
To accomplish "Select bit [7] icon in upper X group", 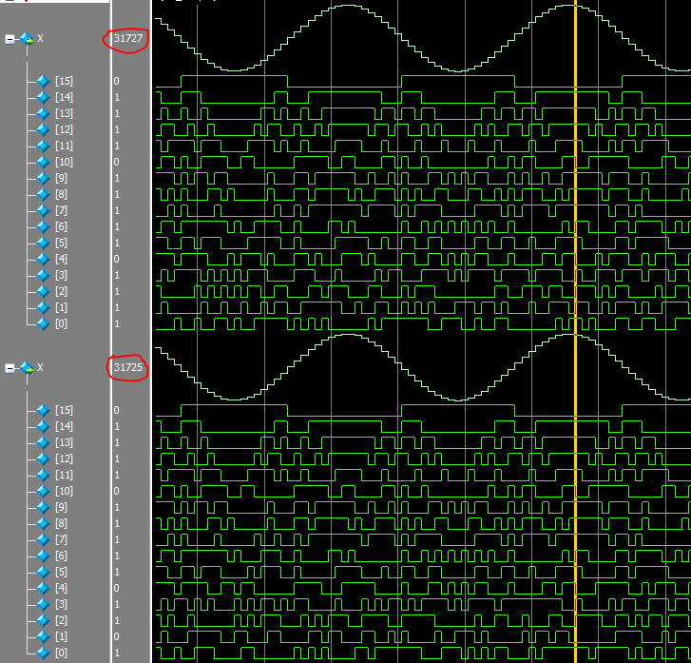I will [43, 210].
